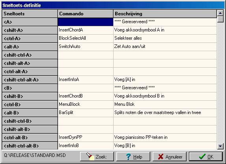Click the blue question mark Help icon
Image resolution: width=226 pixels, height=164 pixels.
click(128, 157)
